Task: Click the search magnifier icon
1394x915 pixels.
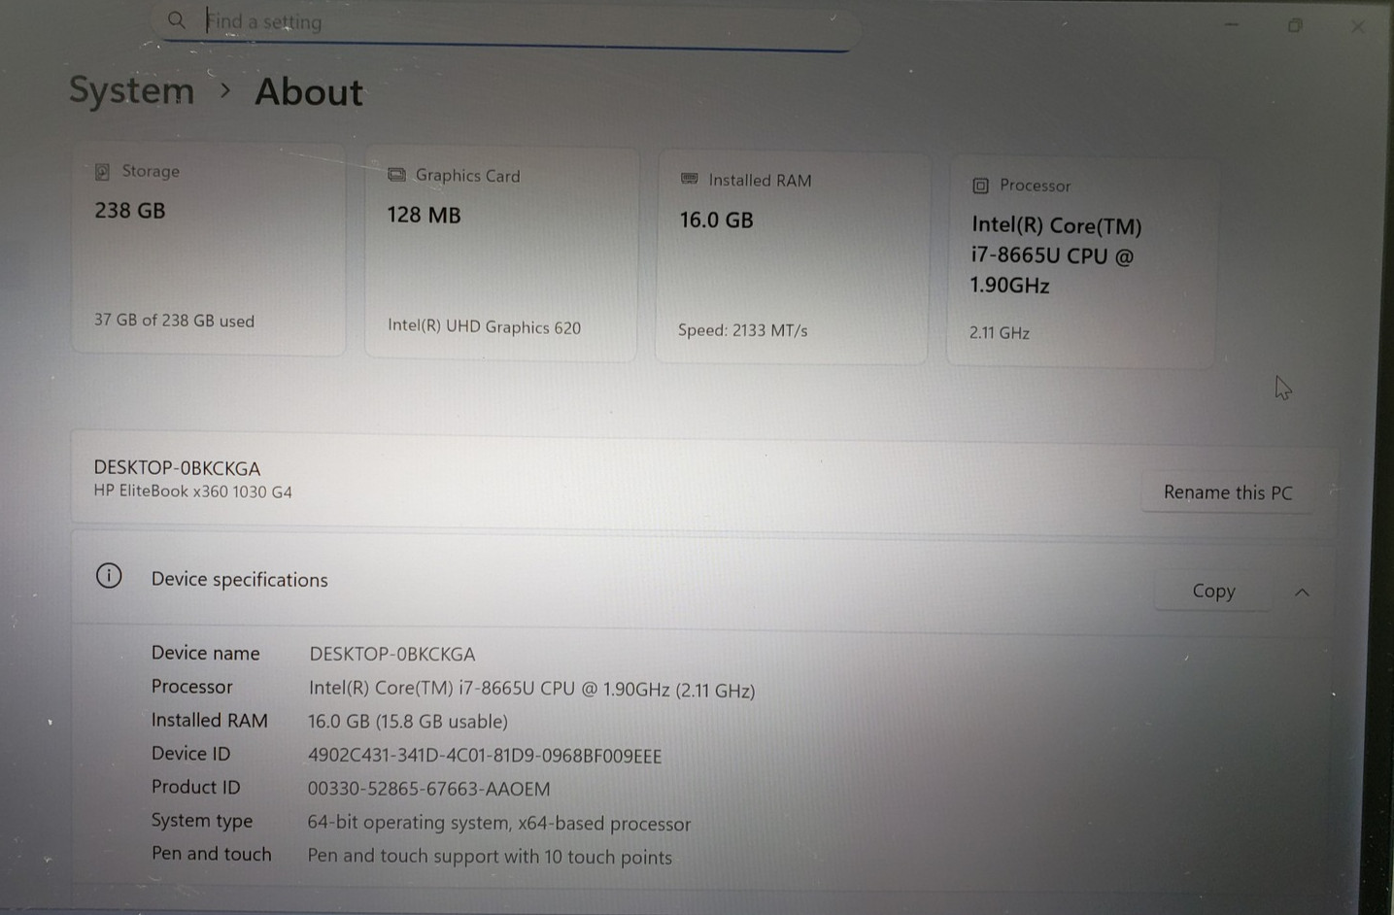Action: 176,19
